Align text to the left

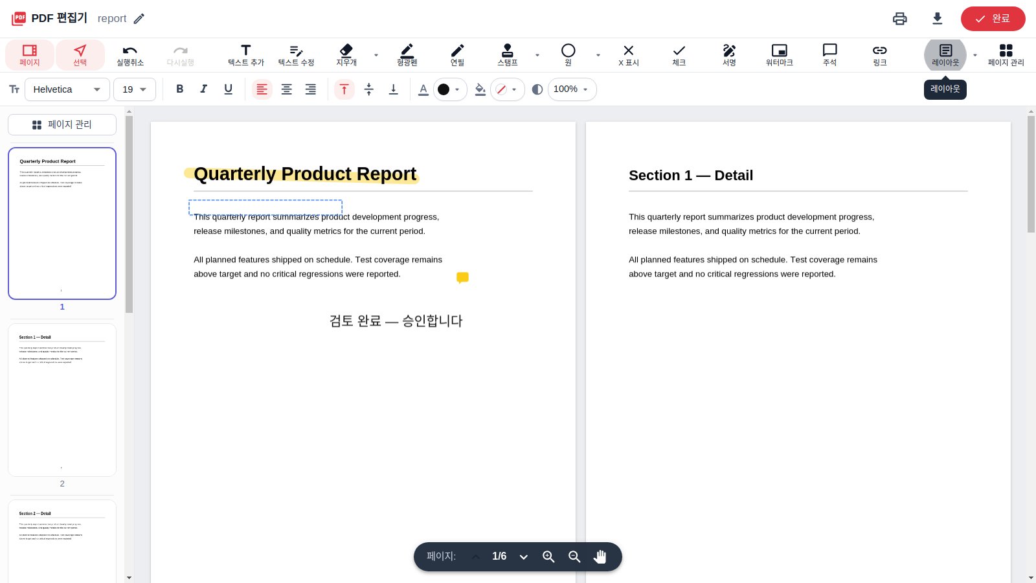tap(262, 89)
